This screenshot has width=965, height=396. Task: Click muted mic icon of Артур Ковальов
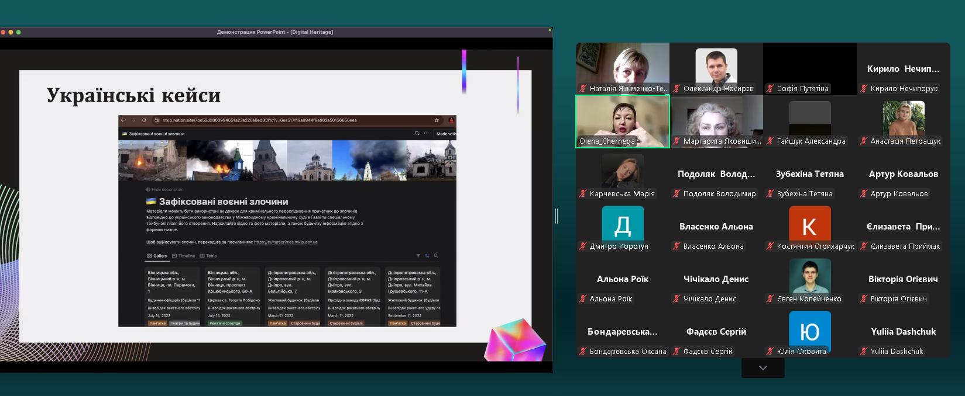(864, 194)
